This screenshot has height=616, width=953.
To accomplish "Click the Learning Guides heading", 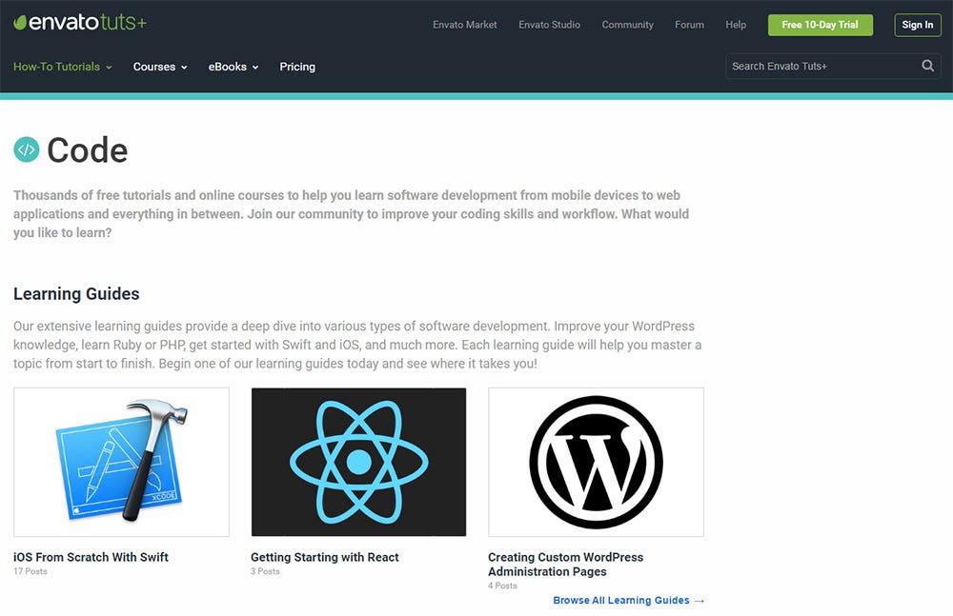I will tap(76, 294).
